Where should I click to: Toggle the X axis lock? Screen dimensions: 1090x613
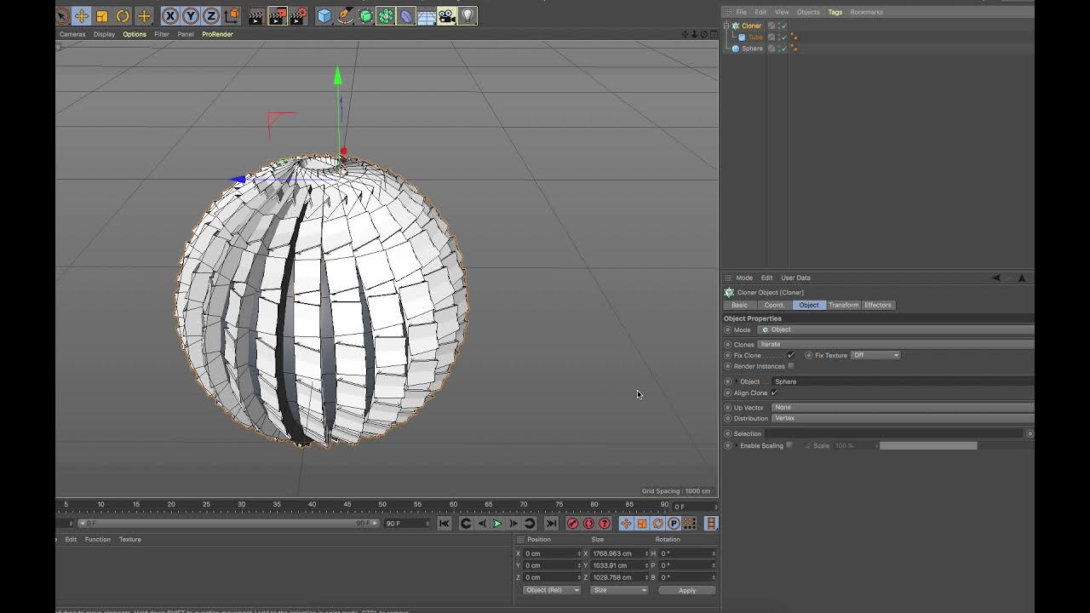pyautogui.click(x=170, y=15)
